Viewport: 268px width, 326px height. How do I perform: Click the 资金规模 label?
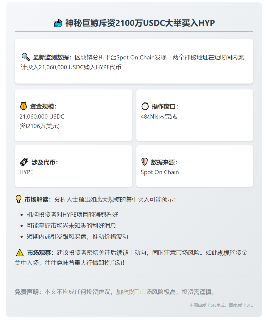(42, 106)
